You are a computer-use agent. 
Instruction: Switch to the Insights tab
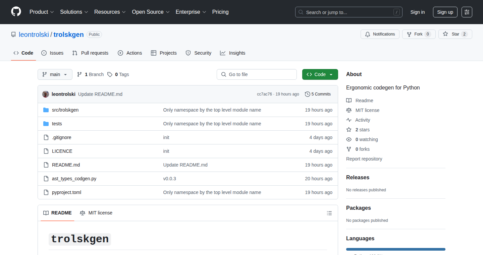pyautogui.click(x=233, y=53)
